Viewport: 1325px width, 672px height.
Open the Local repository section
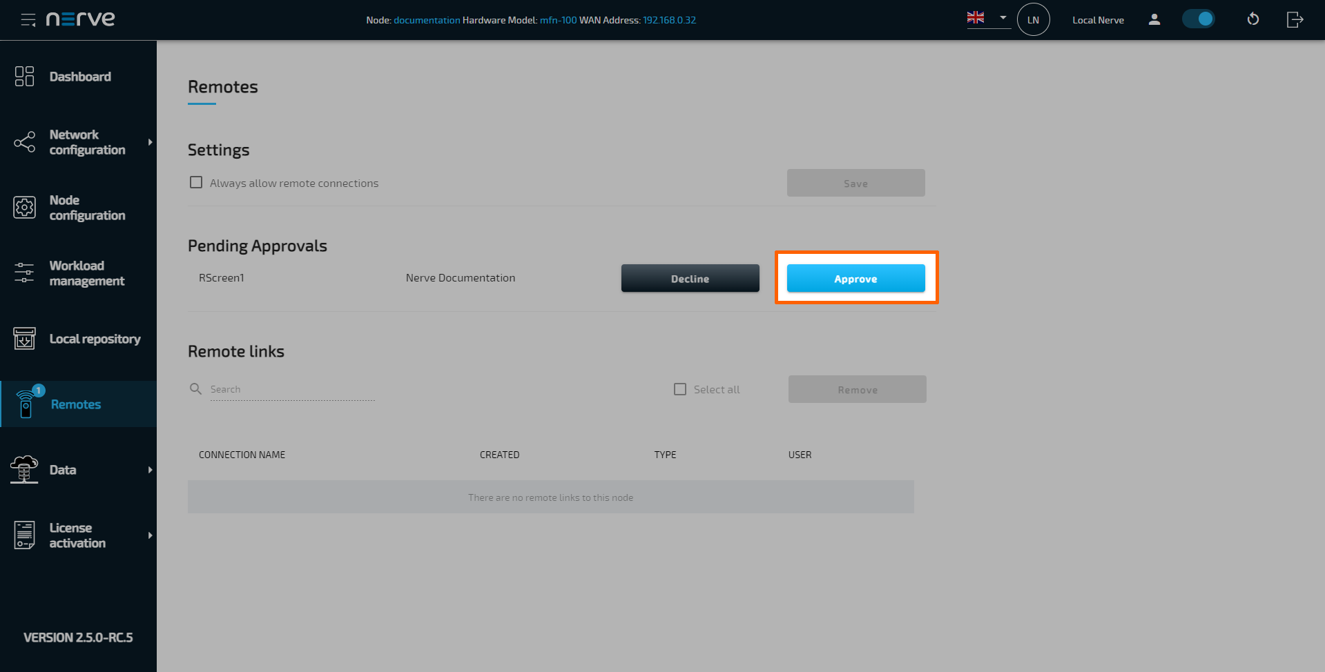(x=24, y=339)
